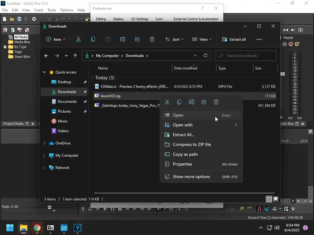The width and height of the screenshot is (314, 235).
Task: Click Downloads in the address breadcrumb
Action: [135, 56]
